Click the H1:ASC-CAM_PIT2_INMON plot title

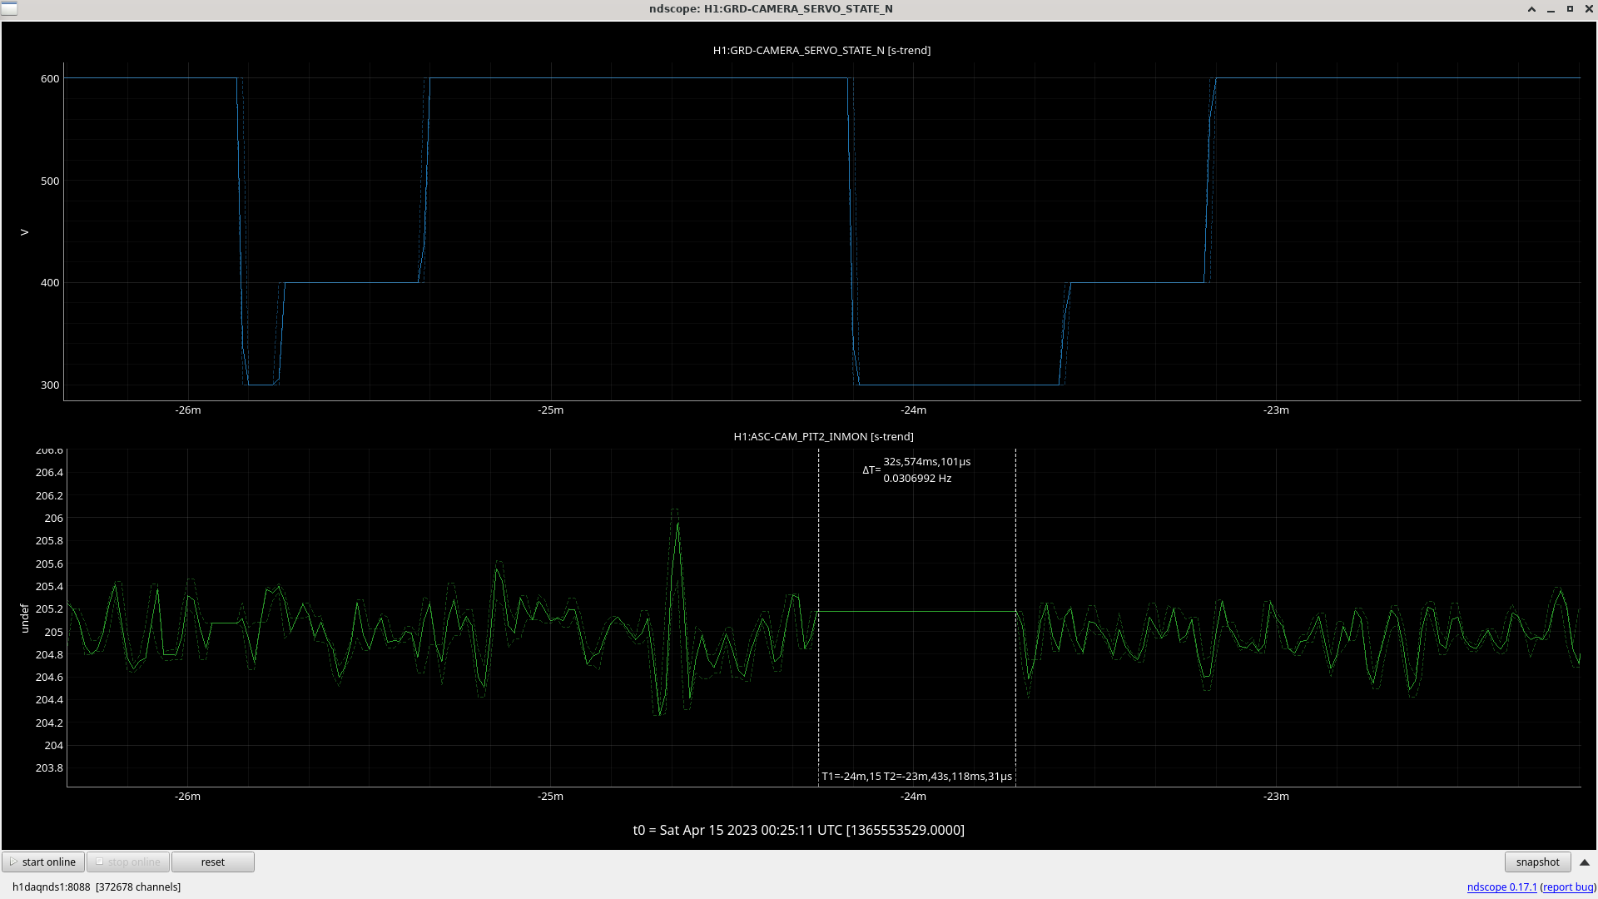pos(823,436)
